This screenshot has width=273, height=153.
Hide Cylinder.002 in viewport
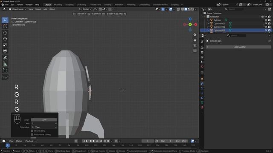click(x=266, y=27)
